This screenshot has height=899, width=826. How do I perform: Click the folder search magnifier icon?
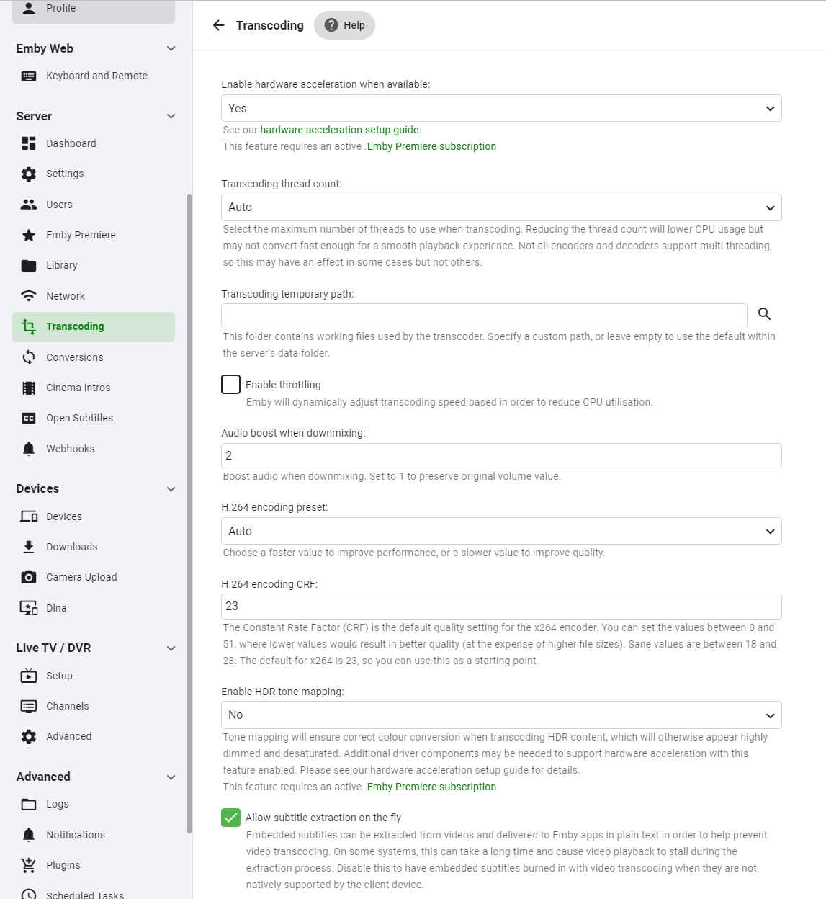[x=764, y=314]
